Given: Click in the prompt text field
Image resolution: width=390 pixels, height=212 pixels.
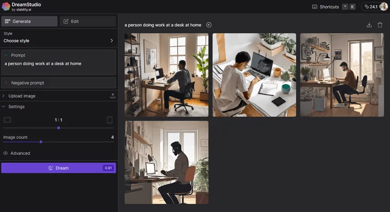Looking at the screenshot, I should 59,64.
